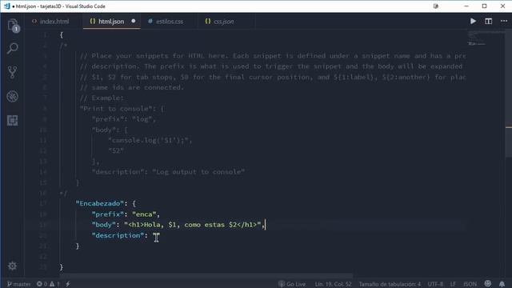Click the "description" key on line 20
The image size is (512, 288).
point(118,235)
